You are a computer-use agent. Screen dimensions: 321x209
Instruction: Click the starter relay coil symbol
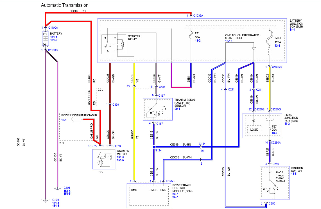[x=122, y=44]
